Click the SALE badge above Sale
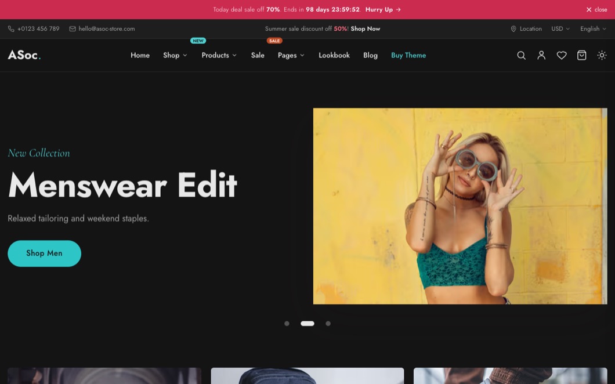 point(274,41)
